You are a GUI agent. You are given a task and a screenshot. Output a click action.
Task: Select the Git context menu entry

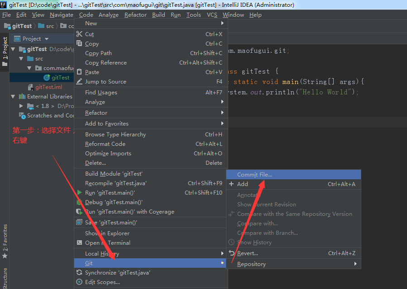(151, 263)
